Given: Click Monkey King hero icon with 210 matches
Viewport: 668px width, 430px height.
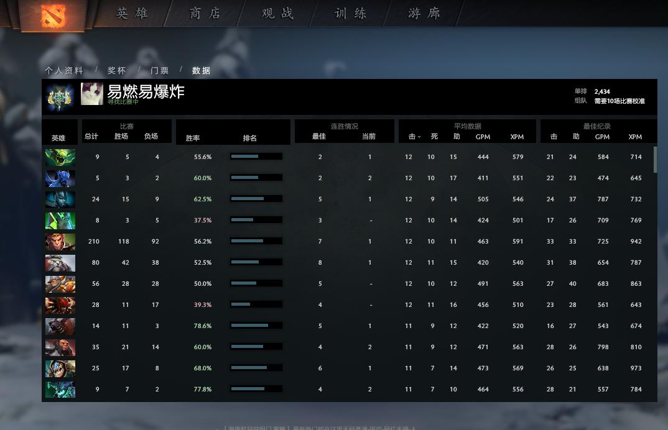Looking at the screenshot, I should [60, 242].
